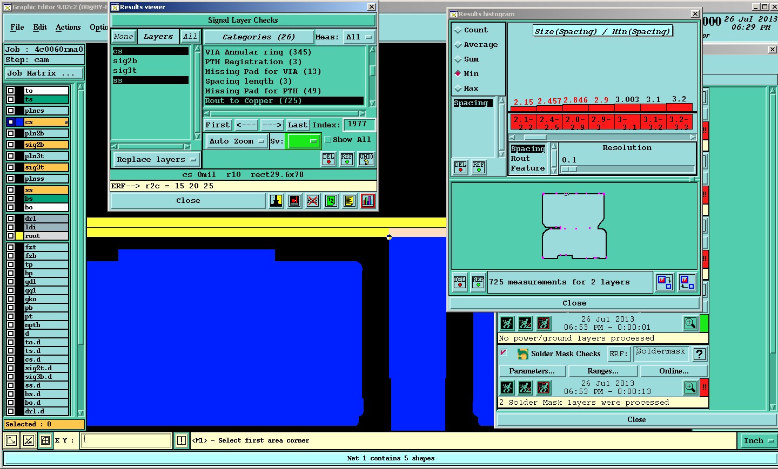Click the exclamation icon next to coordinate field

coord(182,440)
